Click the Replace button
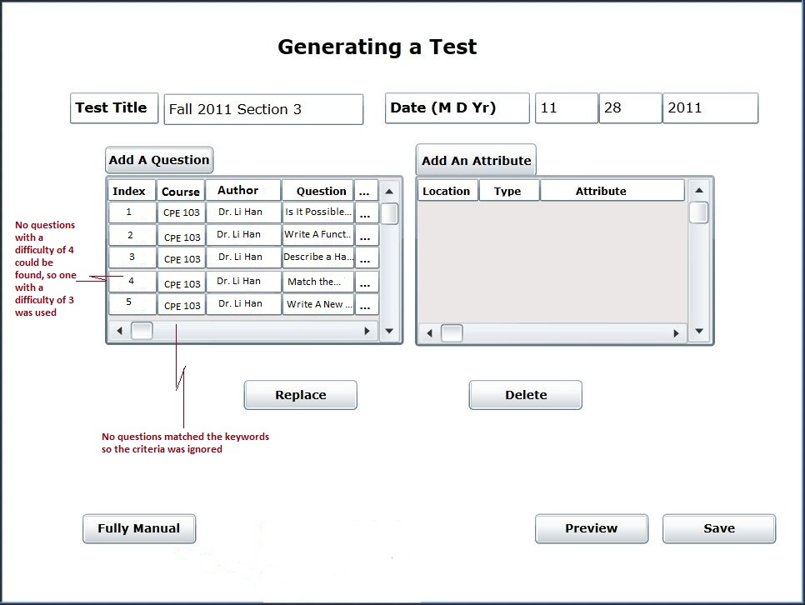The image size is (805, 605). click(x=300, y=395)
